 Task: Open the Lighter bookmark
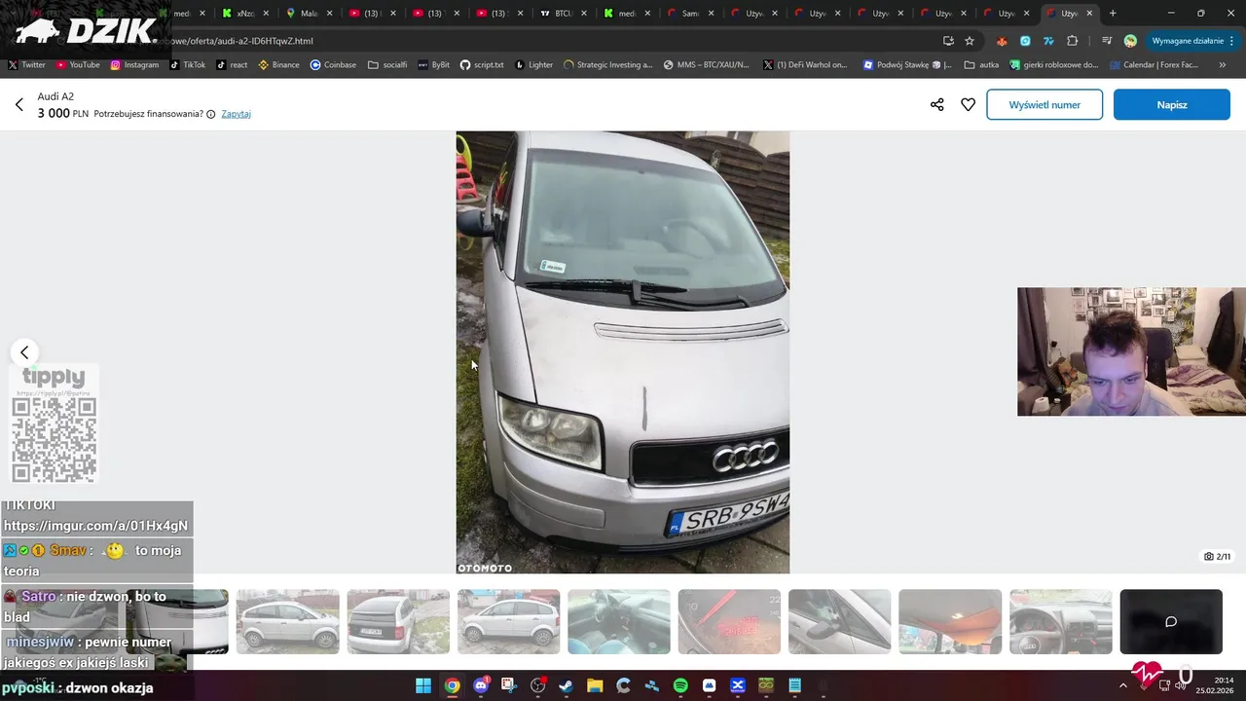[x=533, y=65]
